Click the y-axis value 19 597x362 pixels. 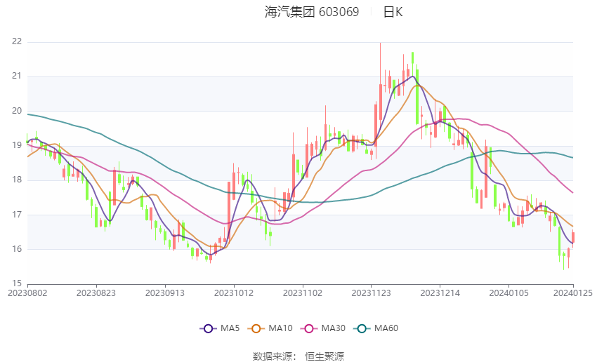click(x=17, y=145)
